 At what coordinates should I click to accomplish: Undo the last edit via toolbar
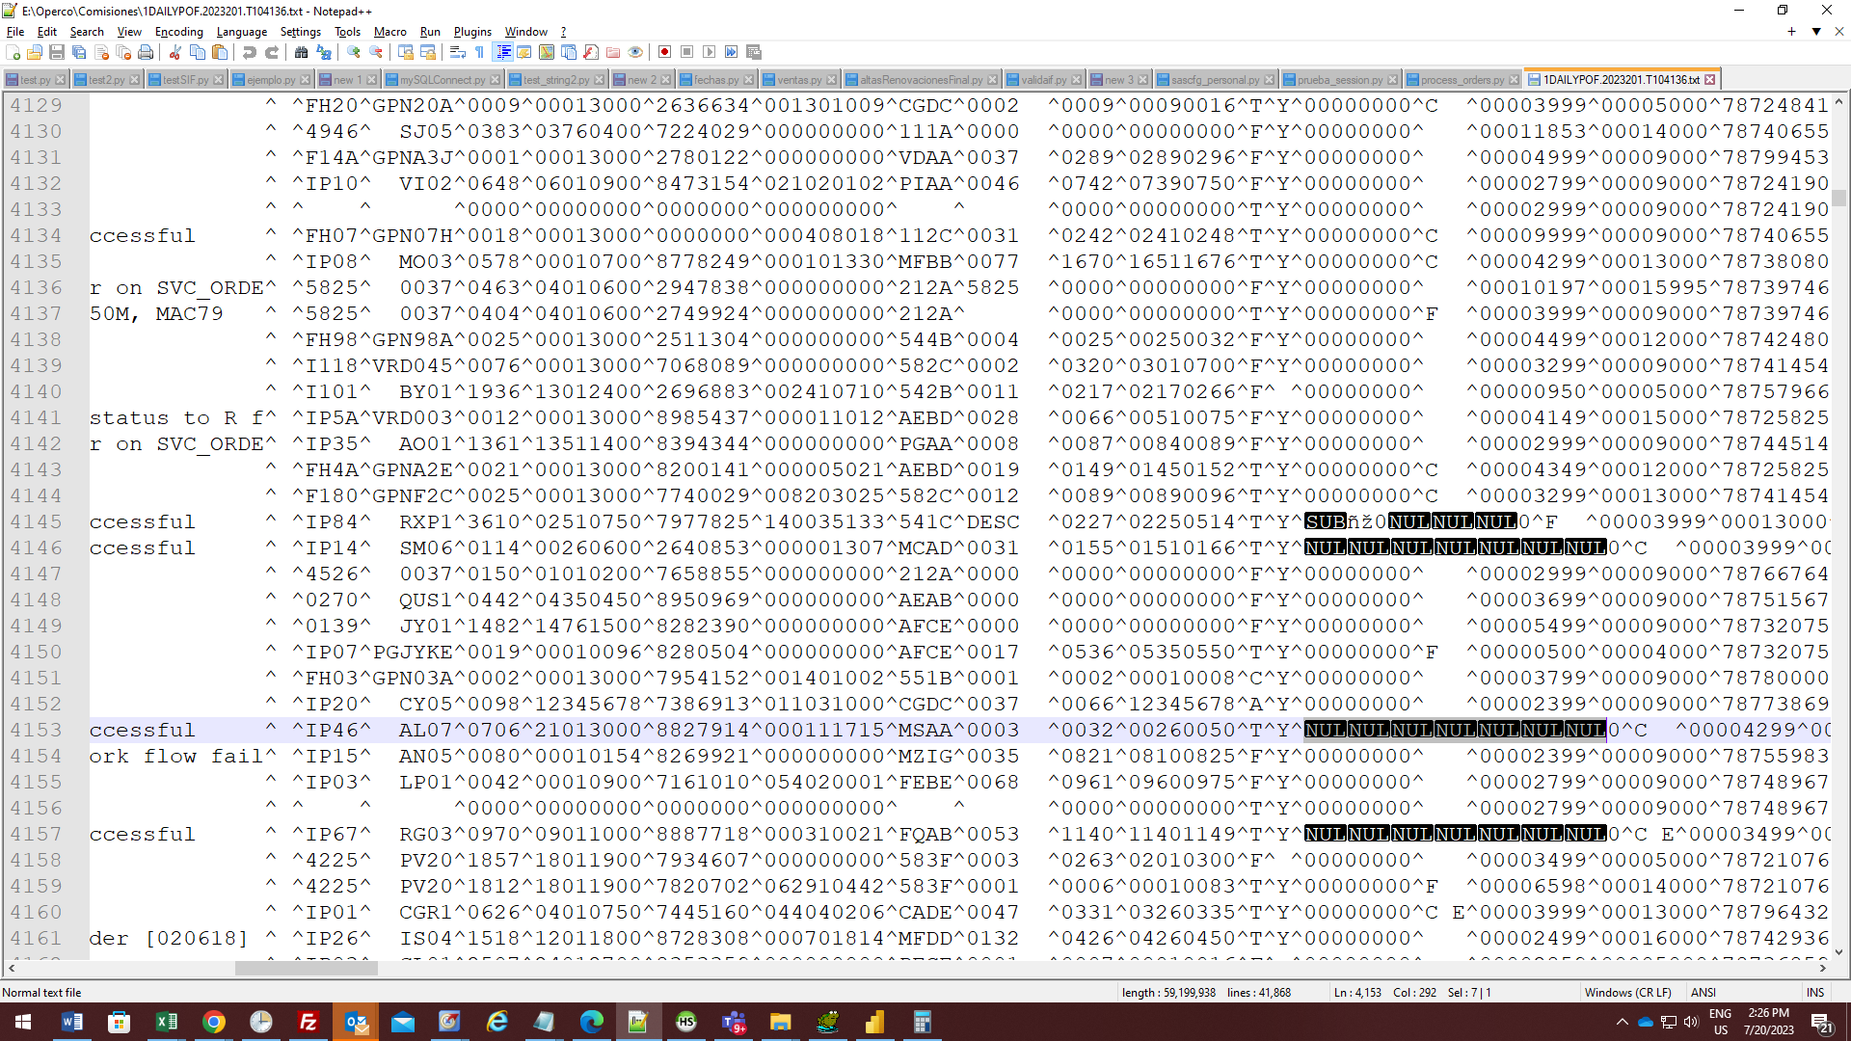point(249,52)
